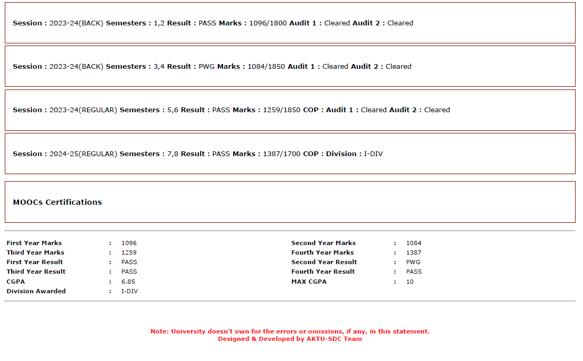Click the red university errors note text

[x=290, y=331]
